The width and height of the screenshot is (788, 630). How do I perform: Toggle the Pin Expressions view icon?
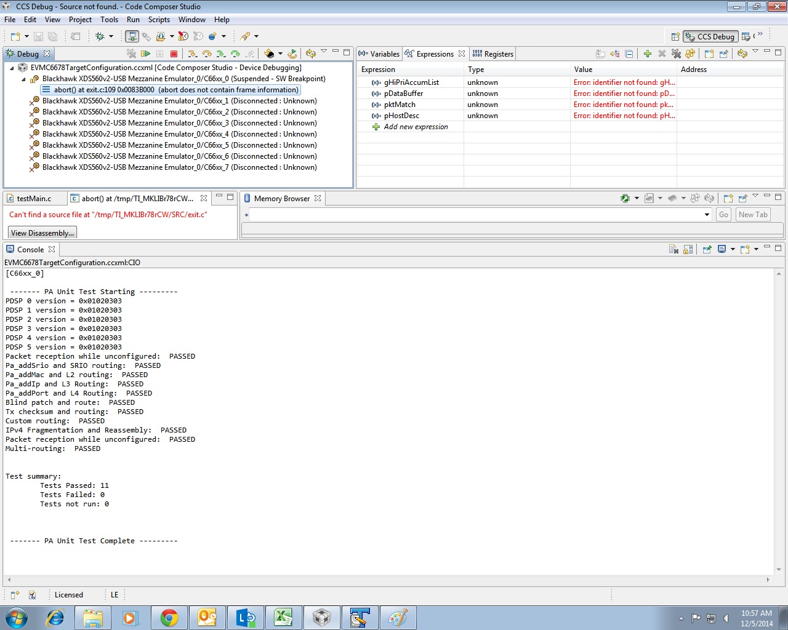click(x=723, y=54)
